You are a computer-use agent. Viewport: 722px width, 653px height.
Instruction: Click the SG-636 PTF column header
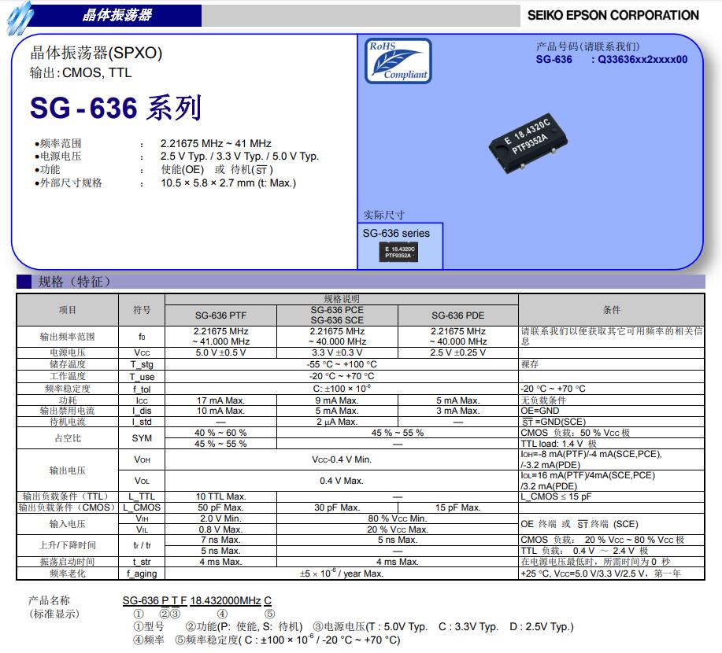tap(221, 315)
